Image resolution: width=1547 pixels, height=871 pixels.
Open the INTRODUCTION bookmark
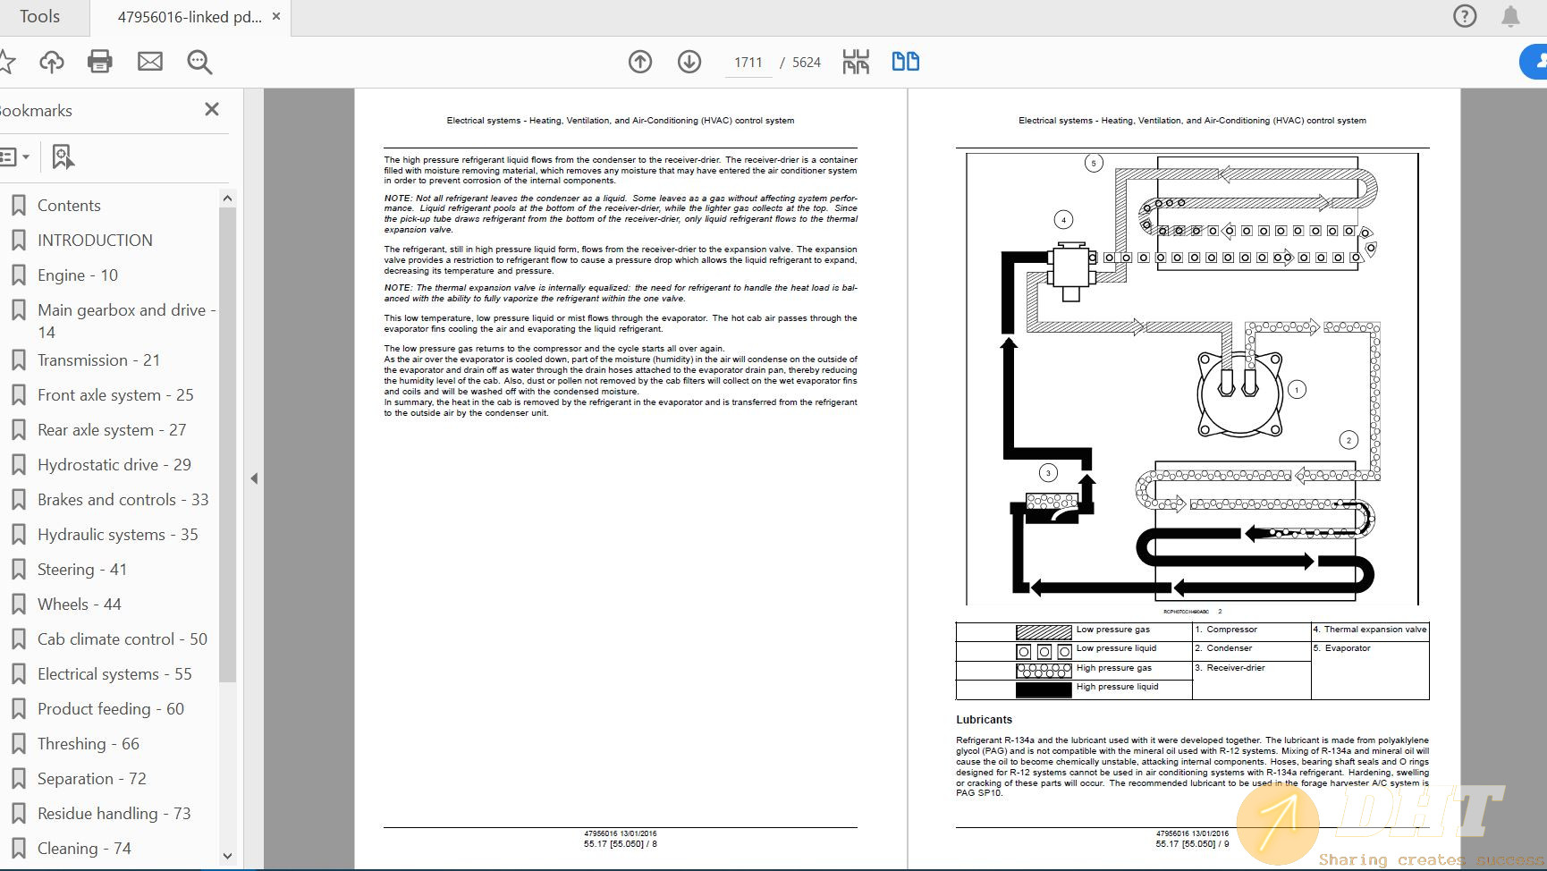[x=95, y=240]
